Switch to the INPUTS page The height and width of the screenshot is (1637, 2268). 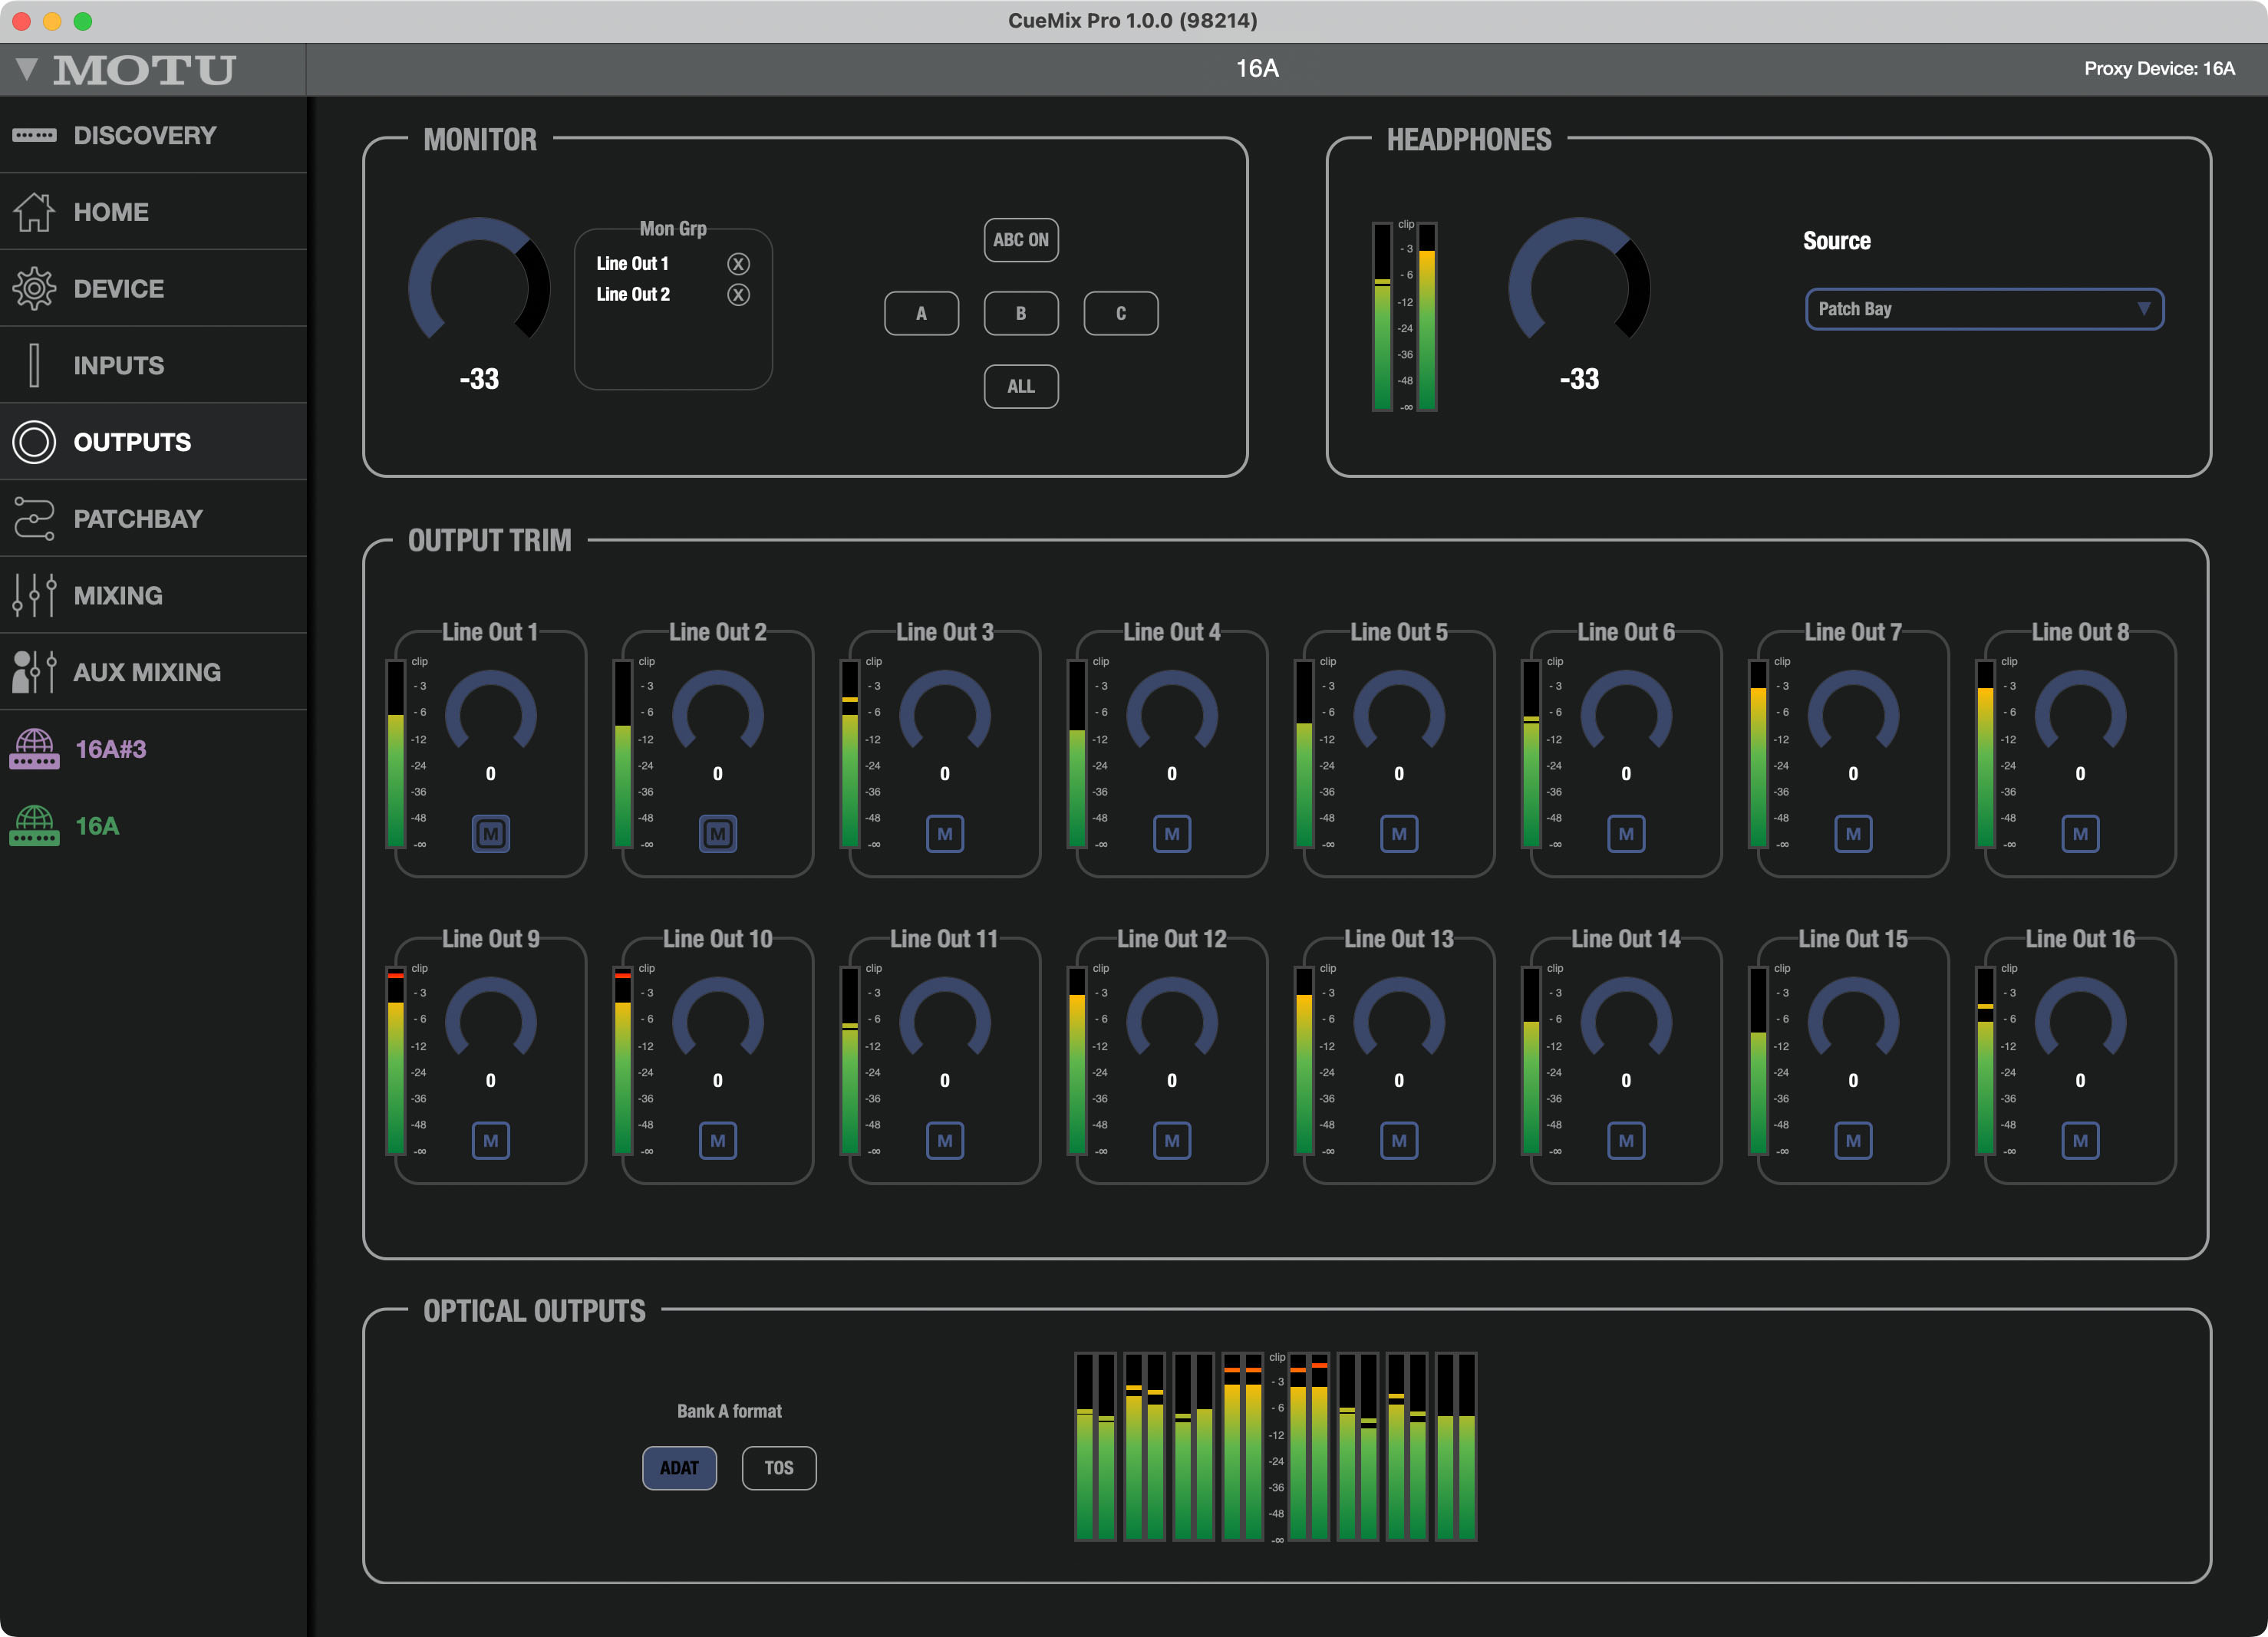(x=153, y=365)
